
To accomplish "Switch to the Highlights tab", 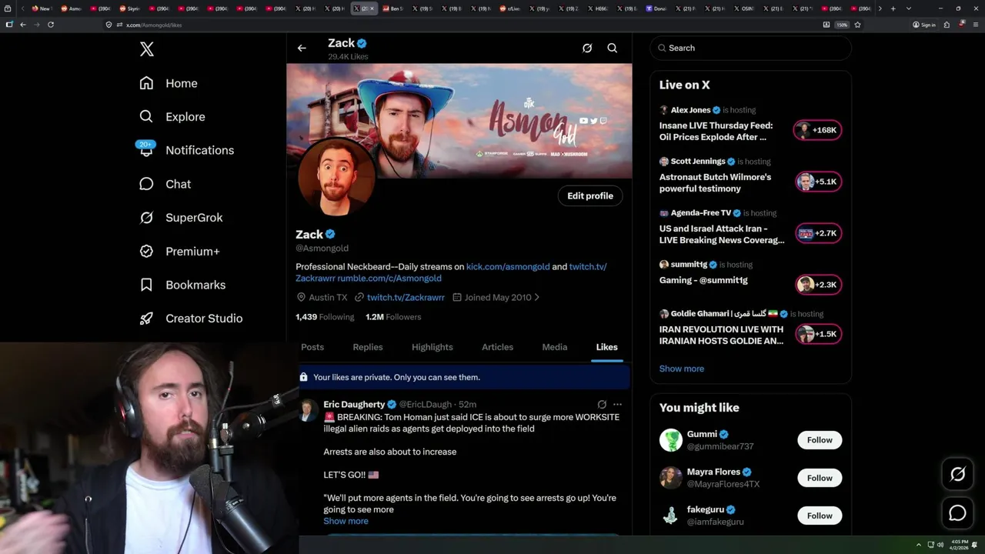I will pos(432,347).
